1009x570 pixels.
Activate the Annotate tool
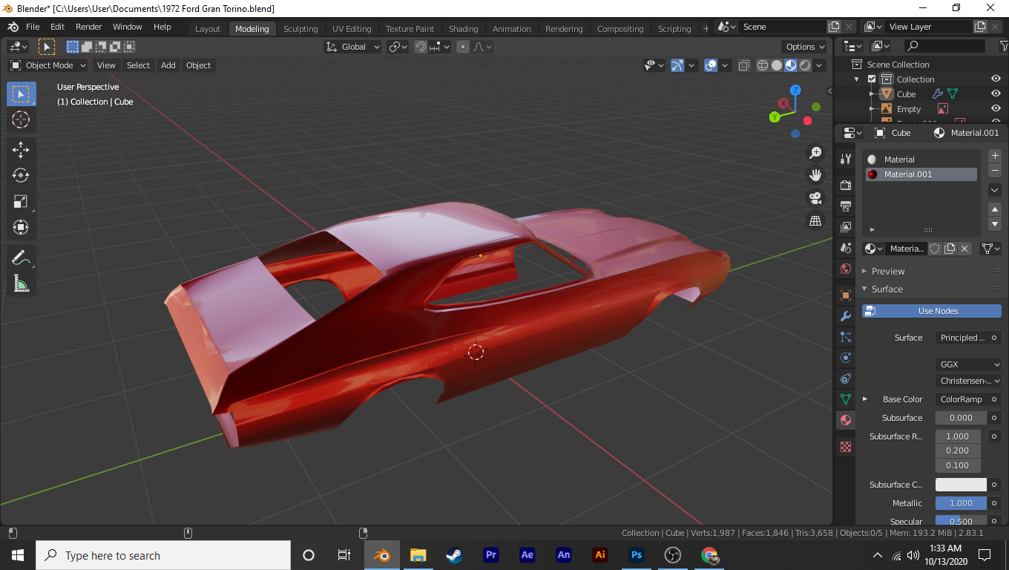21,258
